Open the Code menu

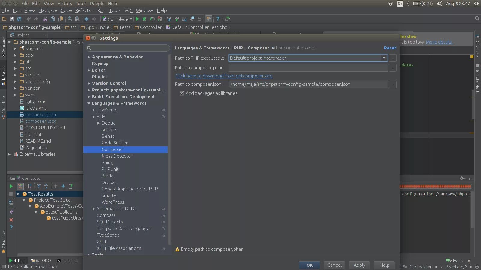tap(66, 10)
